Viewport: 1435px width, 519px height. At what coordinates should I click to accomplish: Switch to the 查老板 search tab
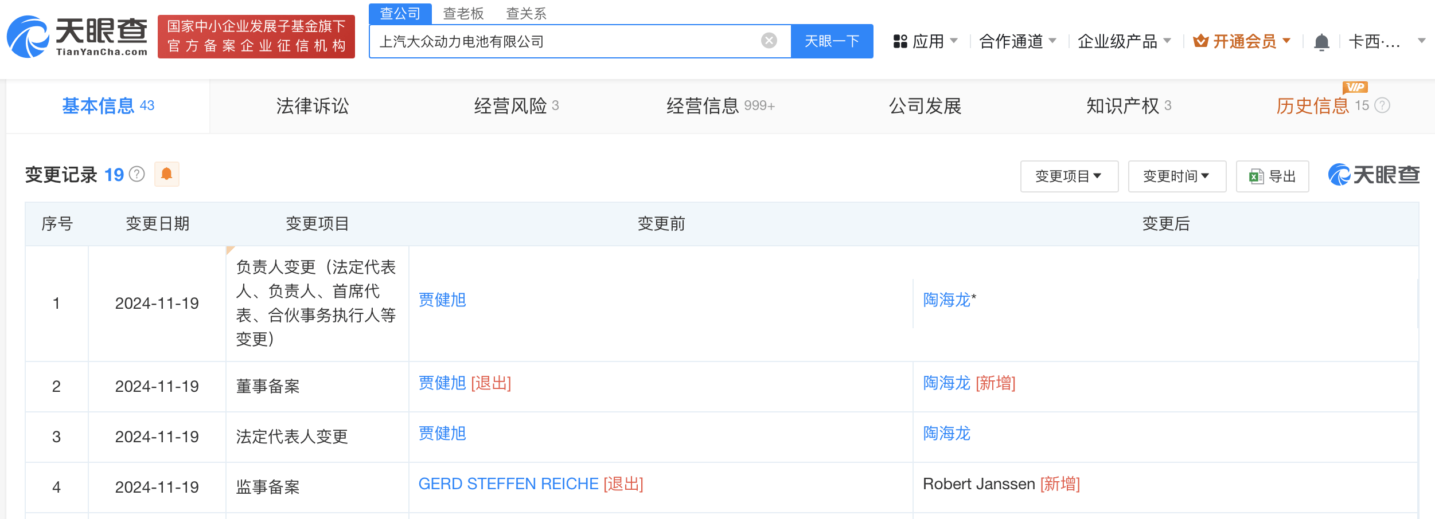tap(463, 13)
